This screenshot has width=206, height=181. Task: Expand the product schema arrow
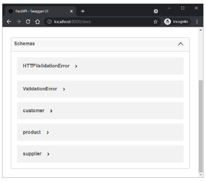point(47,133)
